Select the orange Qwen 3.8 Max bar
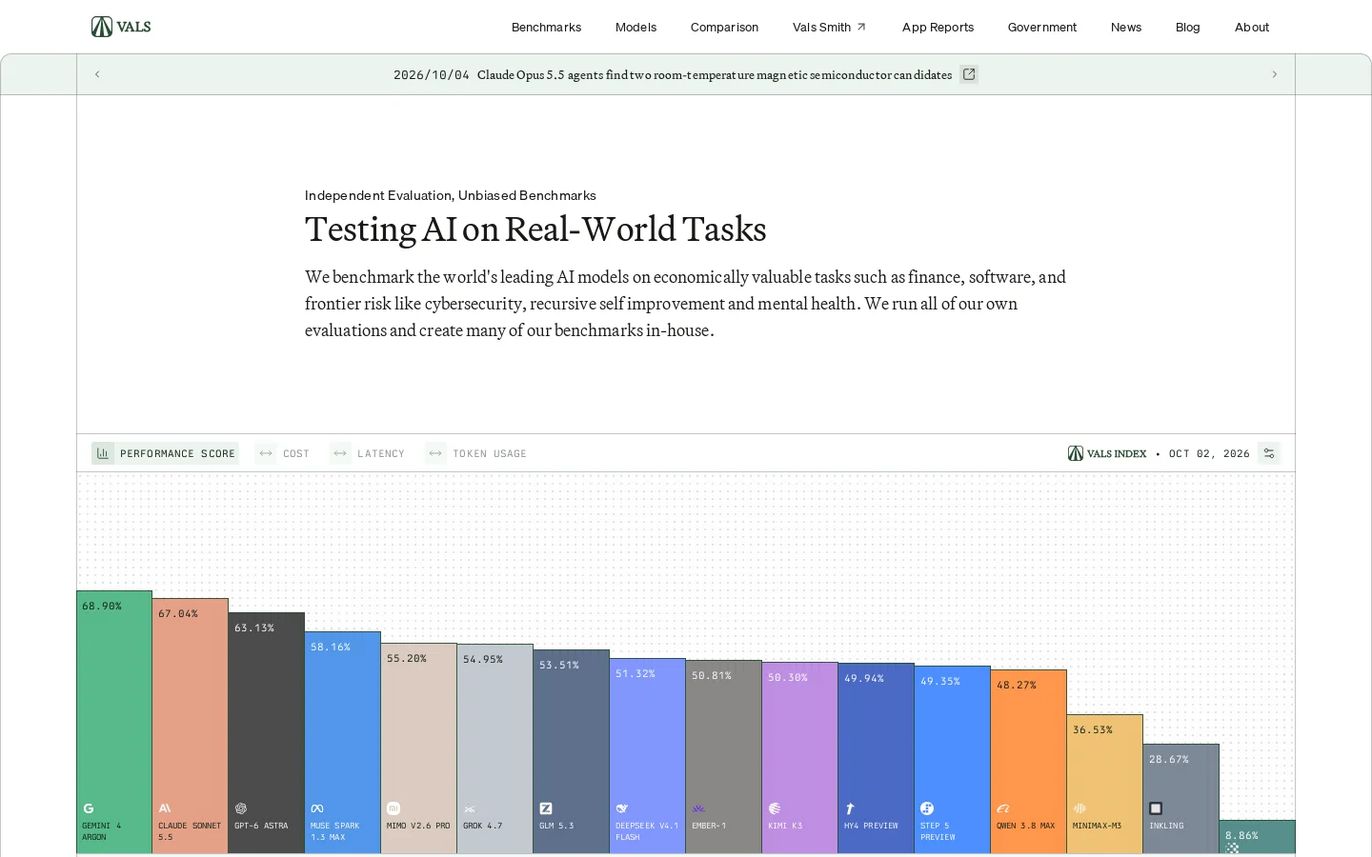 (x=1029, y=762)
